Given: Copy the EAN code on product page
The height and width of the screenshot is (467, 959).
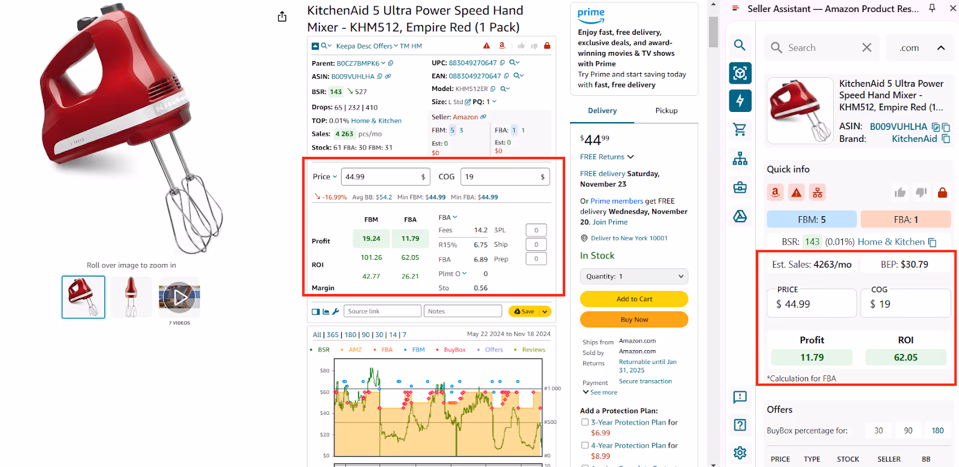Looking at the screenshot, I should tap(506, 76).
